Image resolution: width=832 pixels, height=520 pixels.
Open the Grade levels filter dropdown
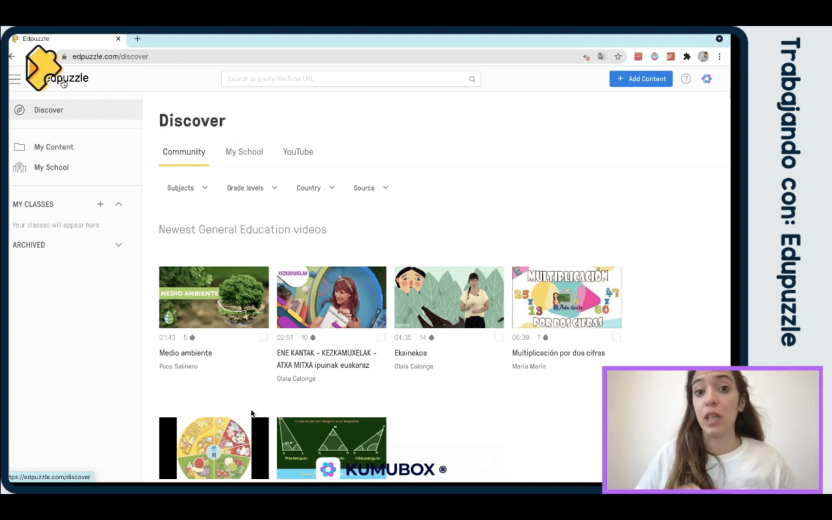252,188
